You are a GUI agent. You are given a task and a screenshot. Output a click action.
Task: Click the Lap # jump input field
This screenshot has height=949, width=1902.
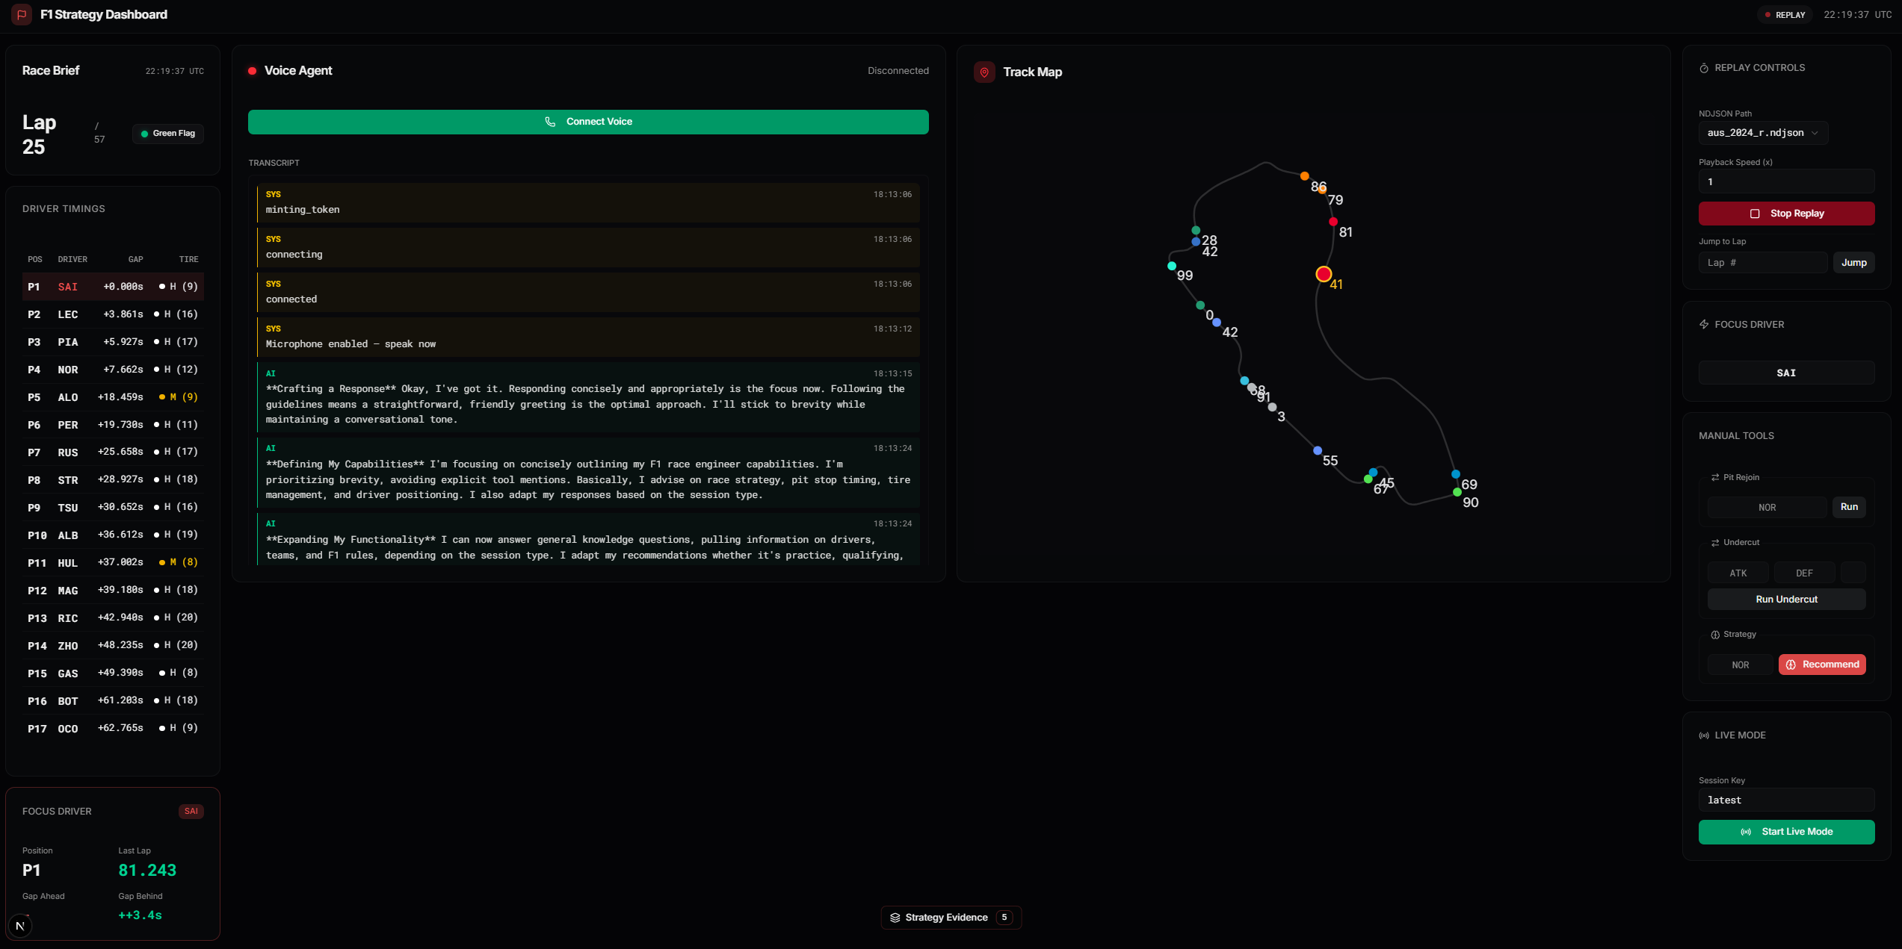click(x=1762, y=263)
